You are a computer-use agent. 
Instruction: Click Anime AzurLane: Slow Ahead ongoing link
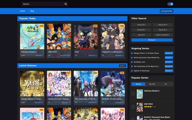pos(147,58)
